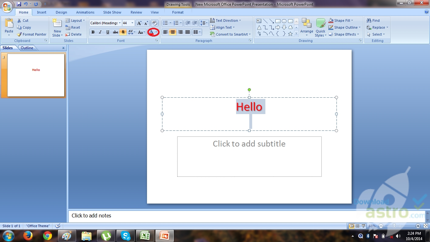Toggle bold formatting on 'Hello'

click(93, 32)
